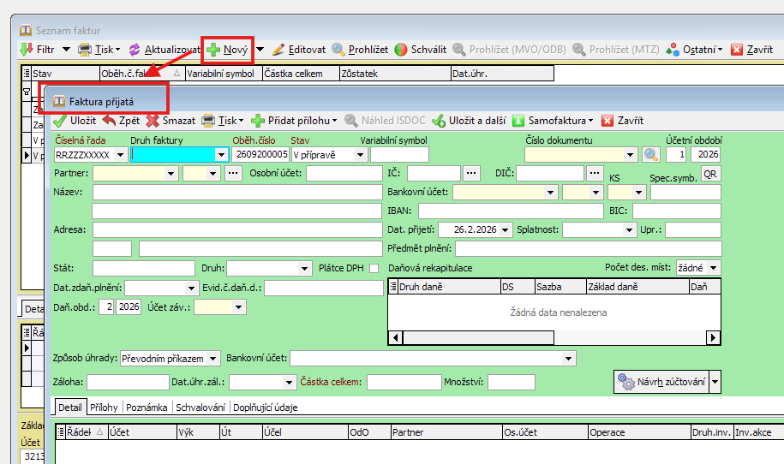Image resolution: width=784 pixels, height=464 pixels.
Task: Click magnifier icon next to Číslo dokumentu
Action: (651, 155)
